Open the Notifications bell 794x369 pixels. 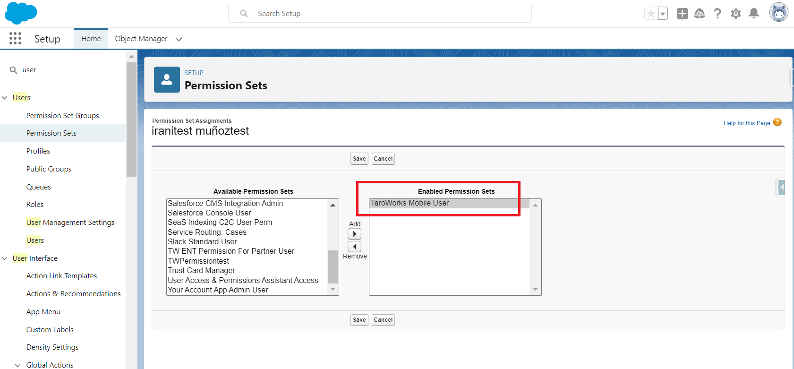(754, 14)
